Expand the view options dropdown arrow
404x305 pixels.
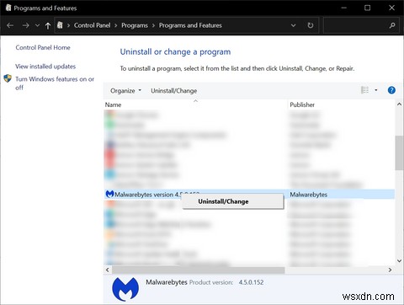click(376, 90)
